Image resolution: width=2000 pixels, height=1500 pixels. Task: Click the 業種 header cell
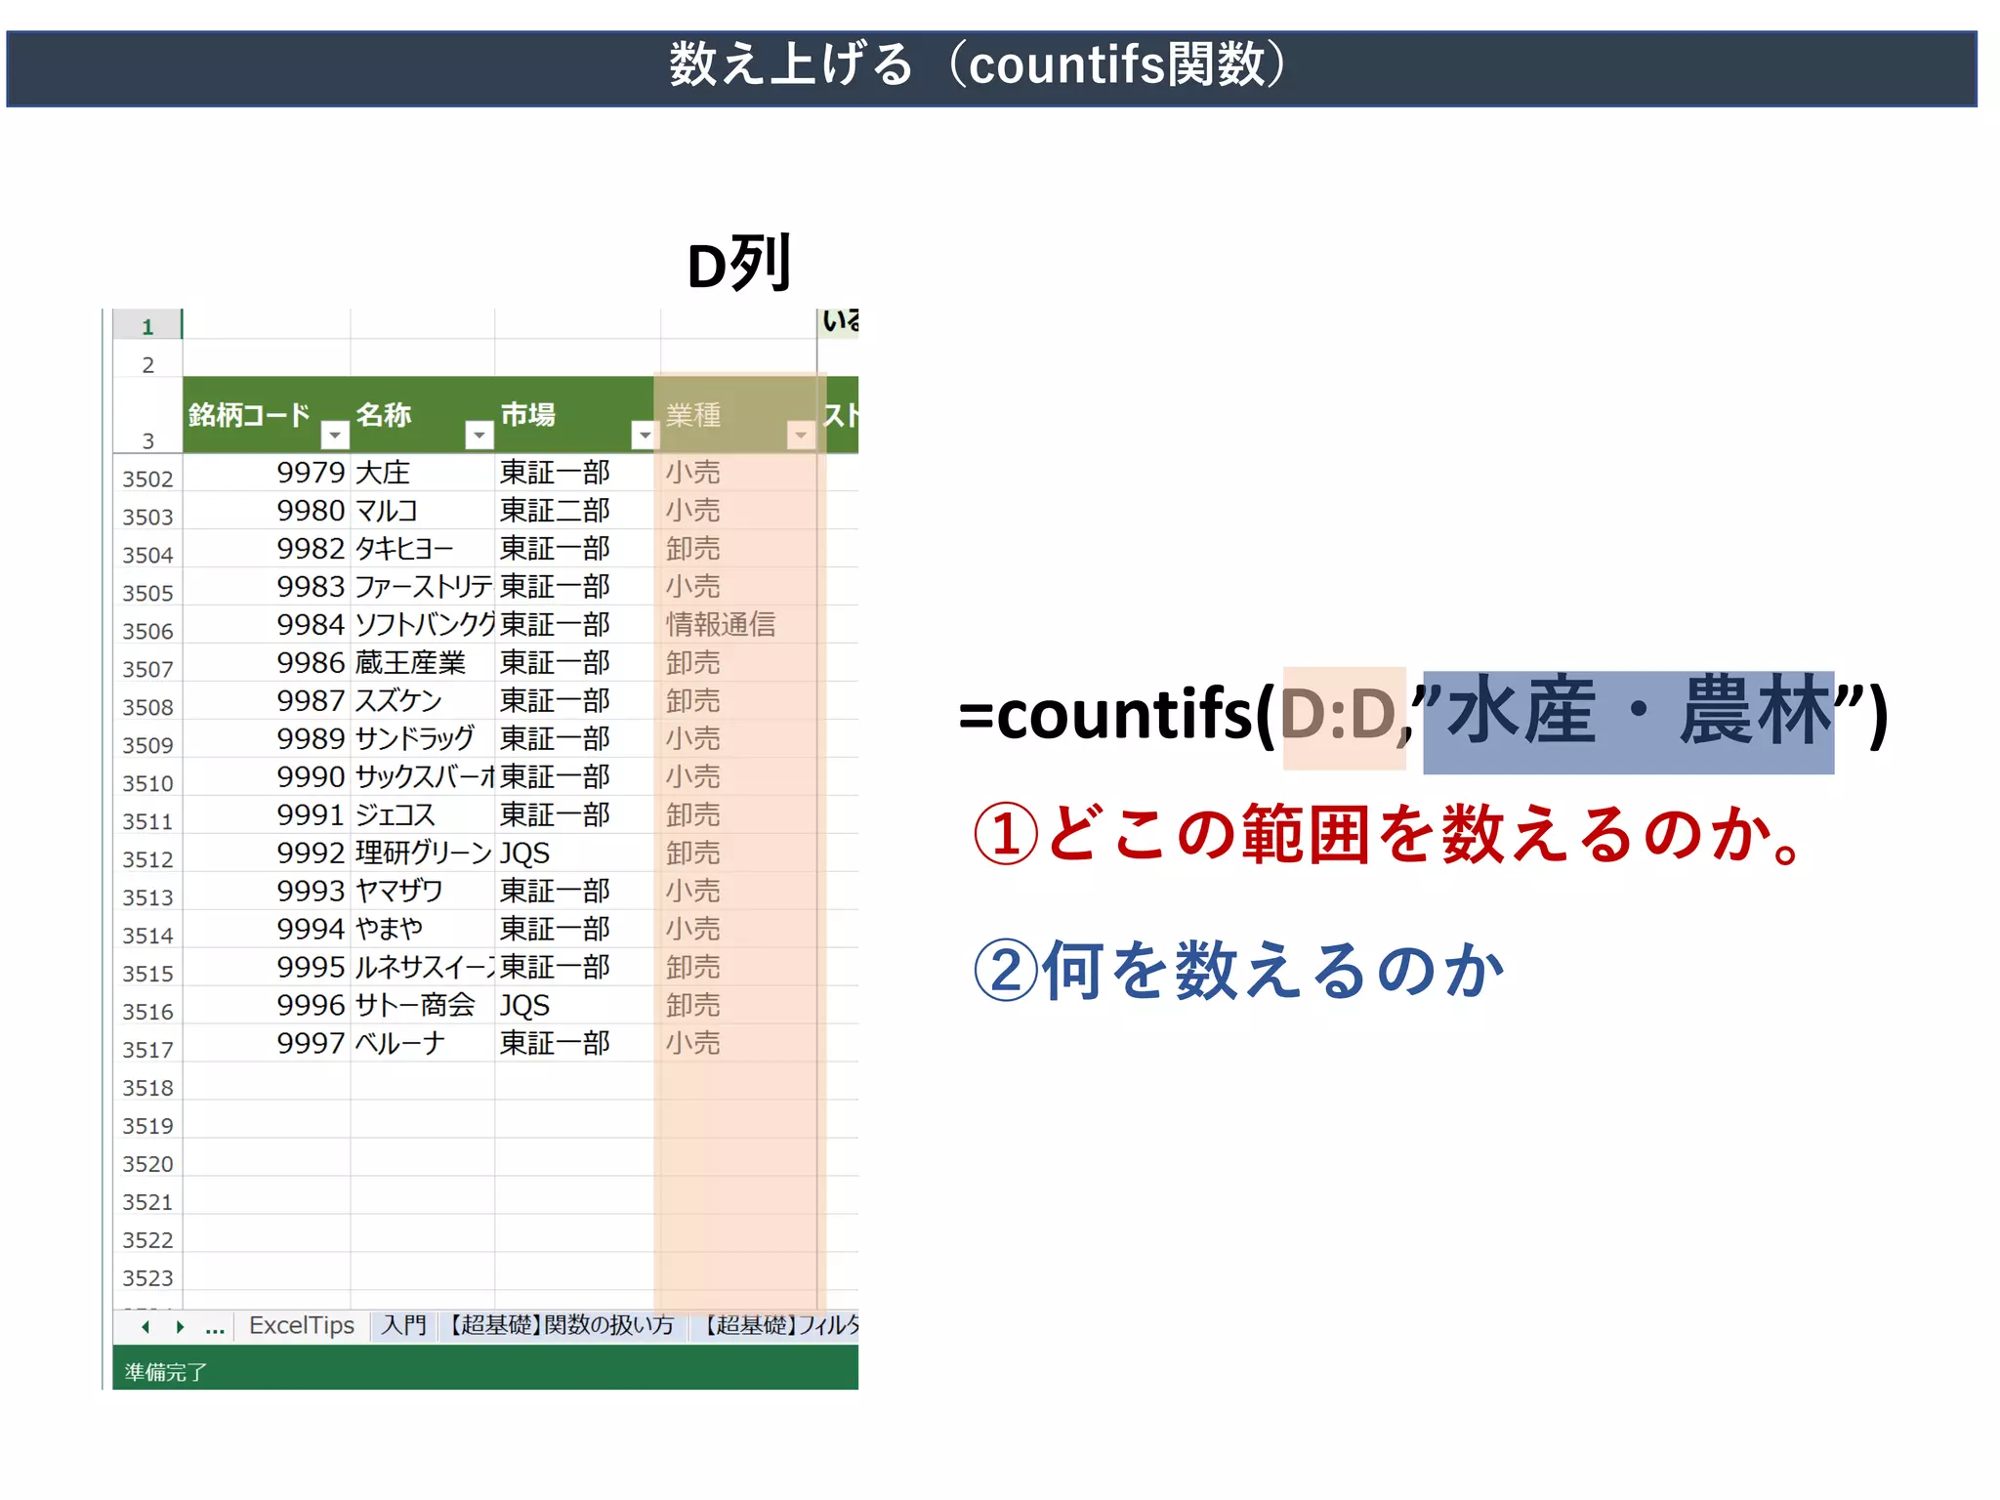coord(738,415)
